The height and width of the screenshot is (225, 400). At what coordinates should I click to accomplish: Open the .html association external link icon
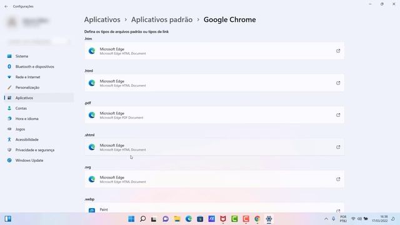338,83
